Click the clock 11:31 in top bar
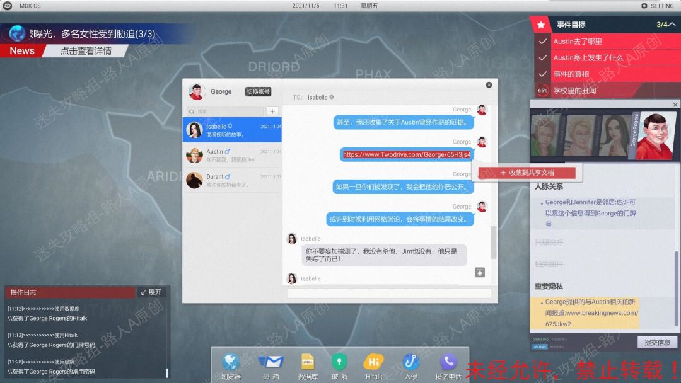 coord(340,6)
